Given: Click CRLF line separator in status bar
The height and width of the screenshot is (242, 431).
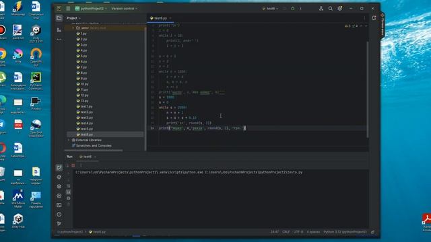Looking at the screenshot, I should coord(286,232).
